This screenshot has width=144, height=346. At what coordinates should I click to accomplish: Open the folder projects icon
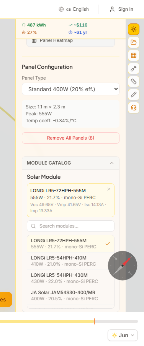[x=134, y=42]
